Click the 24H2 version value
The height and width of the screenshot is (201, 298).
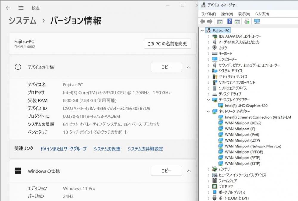[68, 196]
